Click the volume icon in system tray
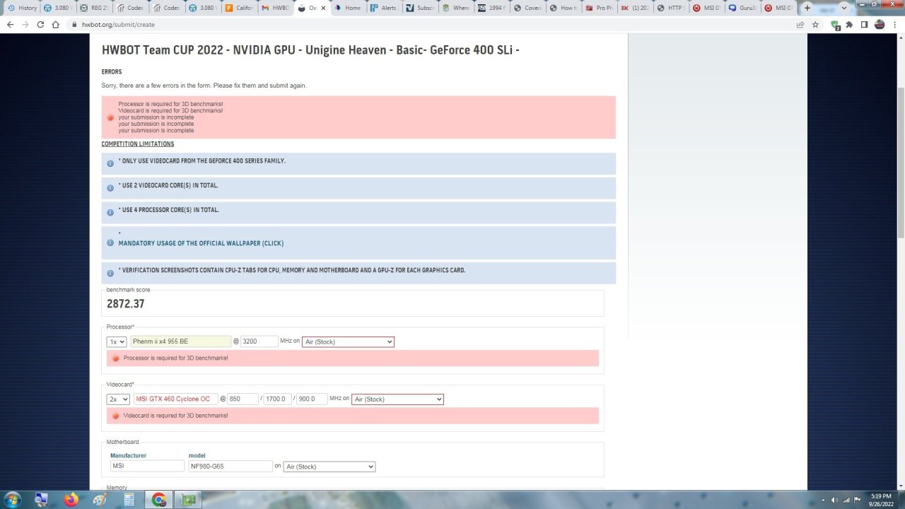Viewport: 905px width, 509px height. pos(834,500)
